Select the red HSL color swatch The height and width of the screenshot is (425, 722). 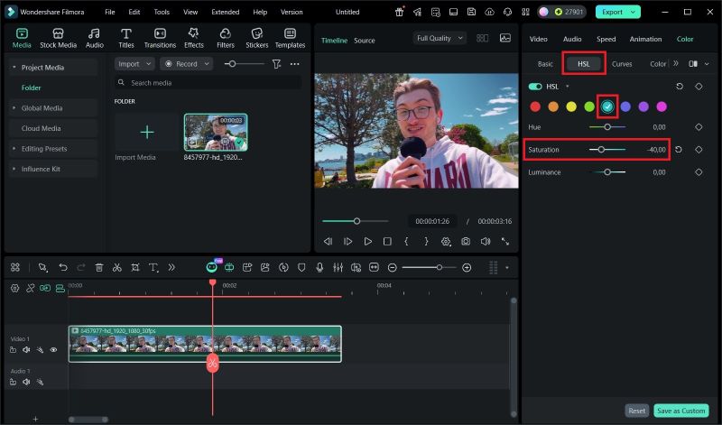point(535,106)
